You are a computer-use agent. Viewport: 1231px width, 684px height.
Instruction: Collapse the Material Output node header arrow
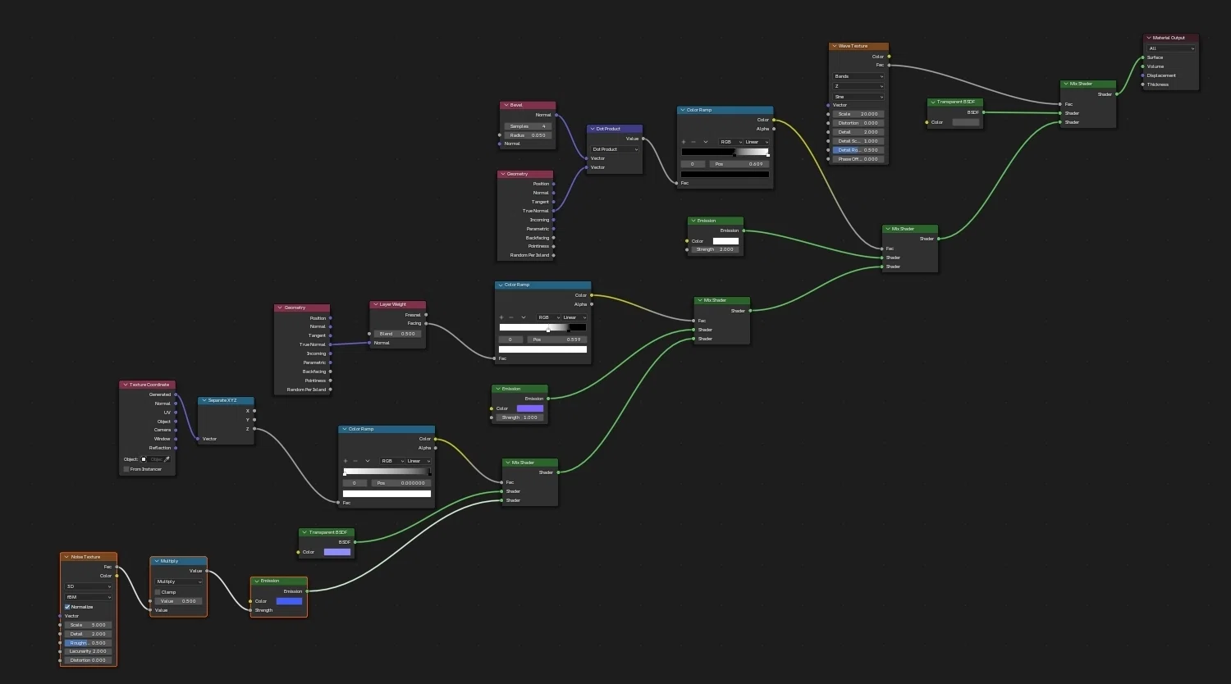point(1148,38)
